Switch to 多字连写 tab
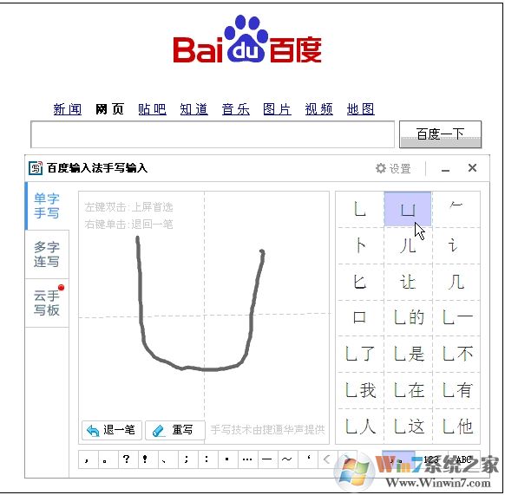Image resolution: width=505 pixels, height=495 pixels. tap(47, 254)
